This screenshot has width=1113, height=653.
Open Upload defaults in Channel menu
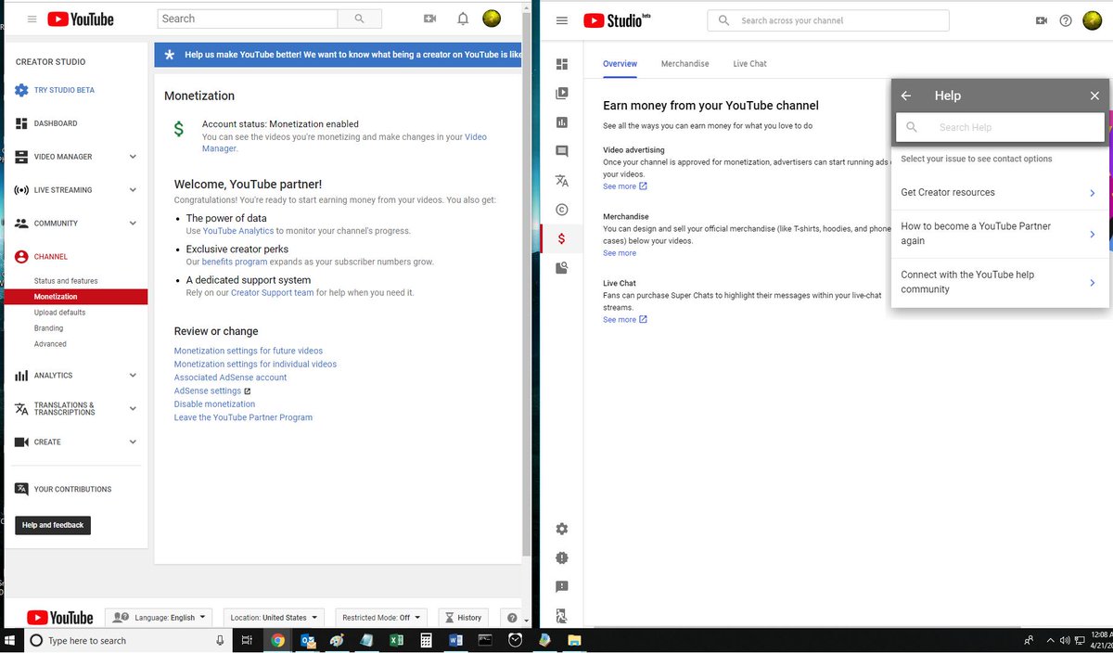click(x=59, y=313)
